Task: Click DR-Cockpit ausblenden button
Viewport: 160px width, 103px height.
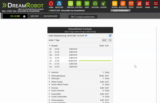Action: pyautogui.click(x=83, y=17)
